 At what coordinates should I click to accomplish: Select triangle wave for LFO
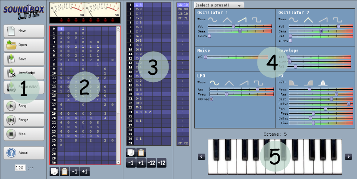click(x=229, y=83)
